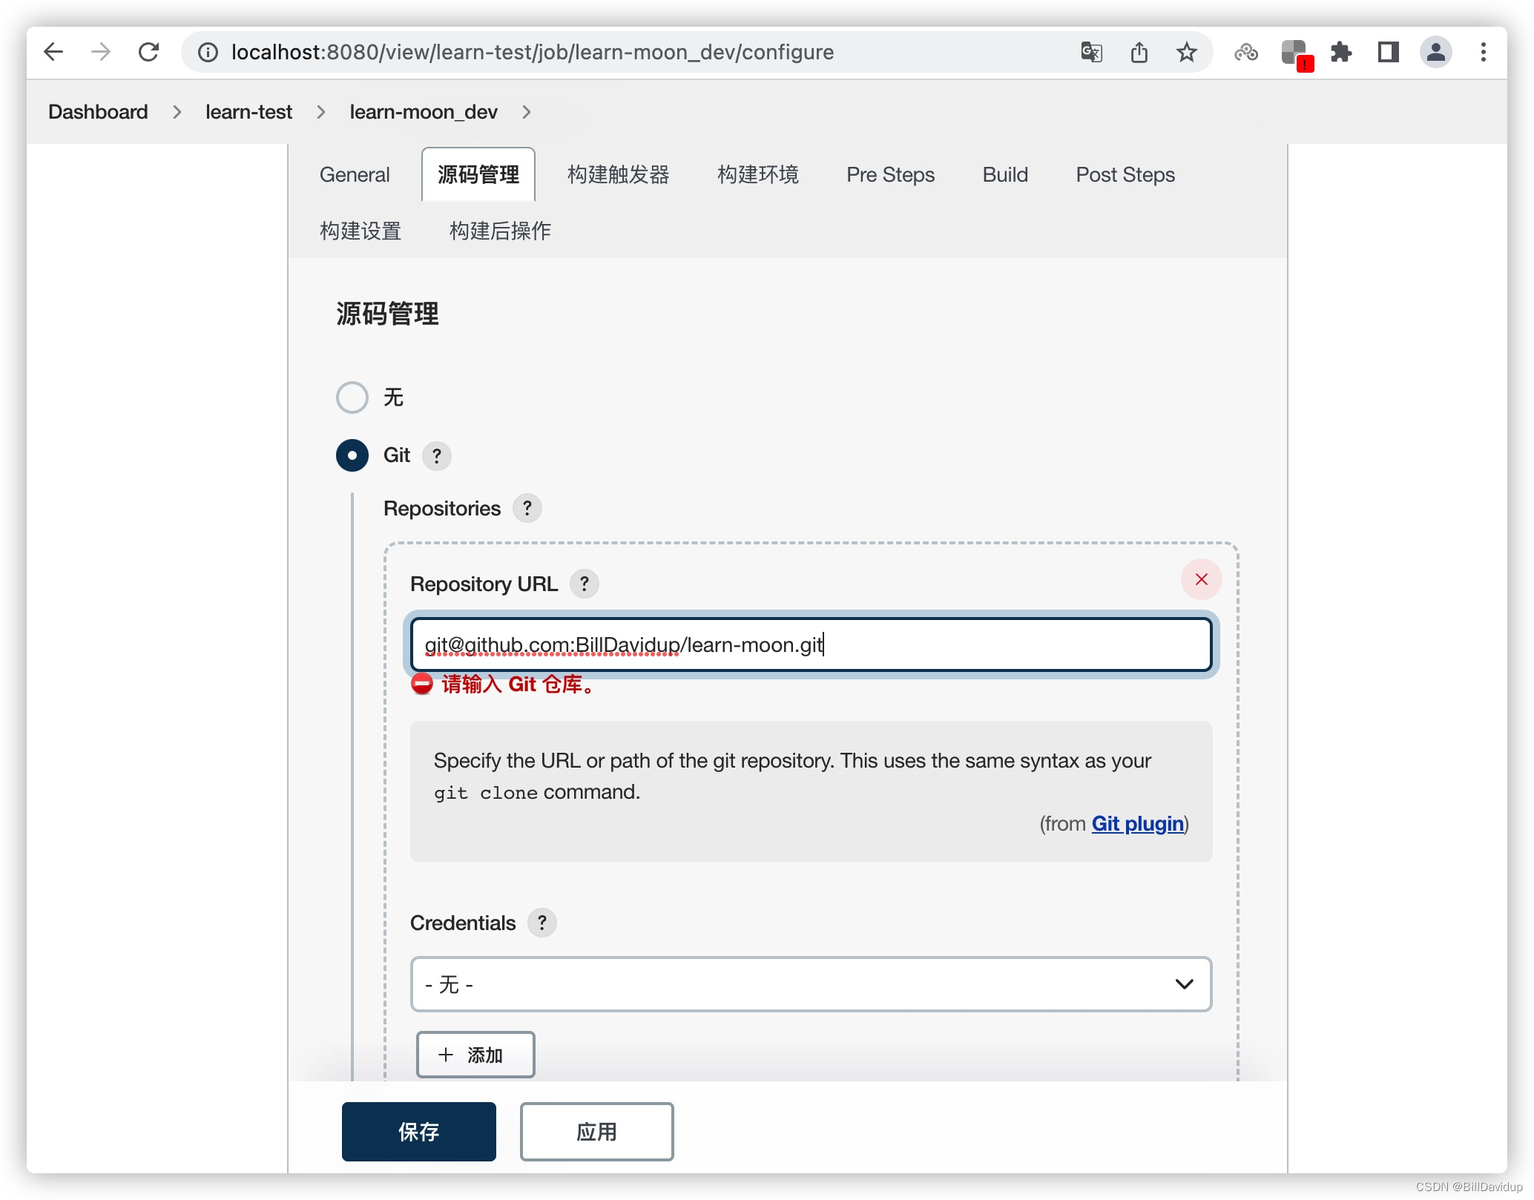The height and width of the screenshot is (1200, 1534).
Task: Open help for Repositories
Action: click(x=527, y=509)
